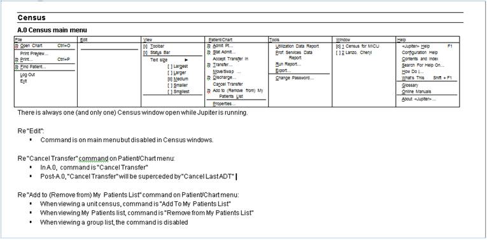
Task: Select About <Jupiter>... entry
Action: 418,99
